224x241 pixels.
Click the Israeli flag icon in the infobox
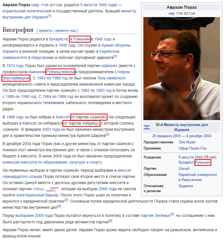coord(146,127)
